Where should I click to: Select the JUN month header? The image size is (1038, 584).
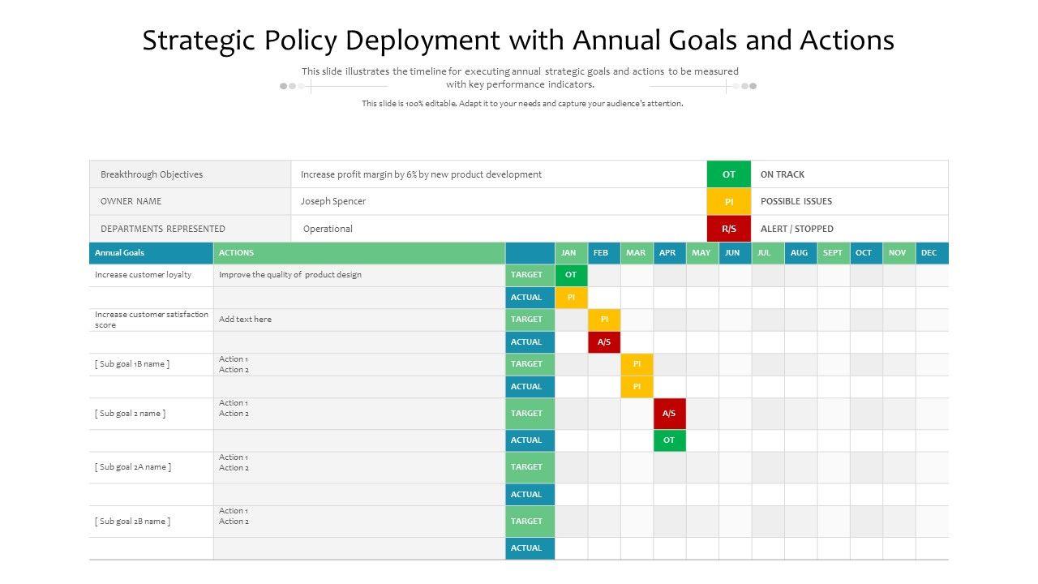coord(735,253)
